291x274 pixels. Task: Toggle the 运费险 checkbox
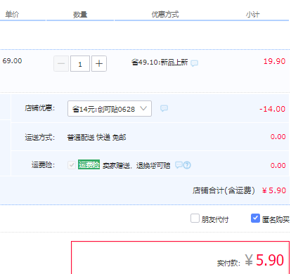click(x=72, y=165)
